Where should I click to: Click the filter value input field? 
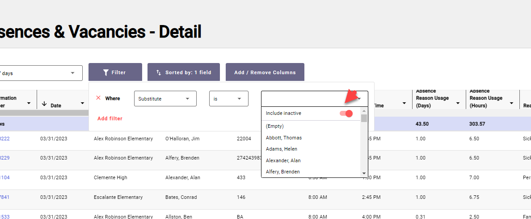314,98
